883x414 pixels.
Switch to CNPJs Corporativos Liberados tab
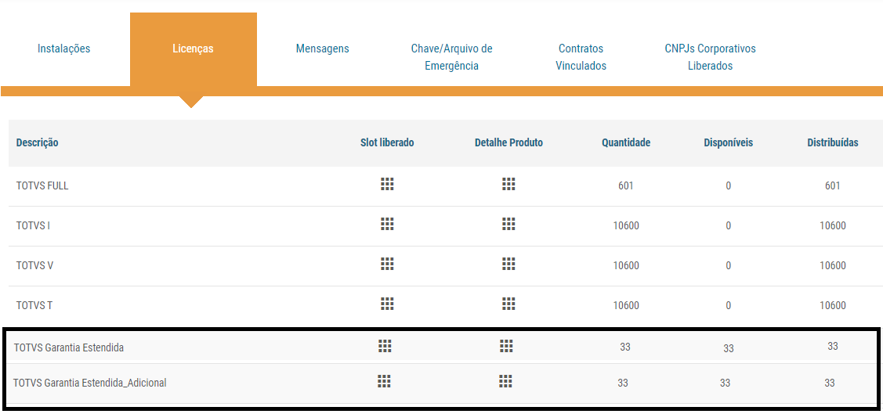[710, 57]
